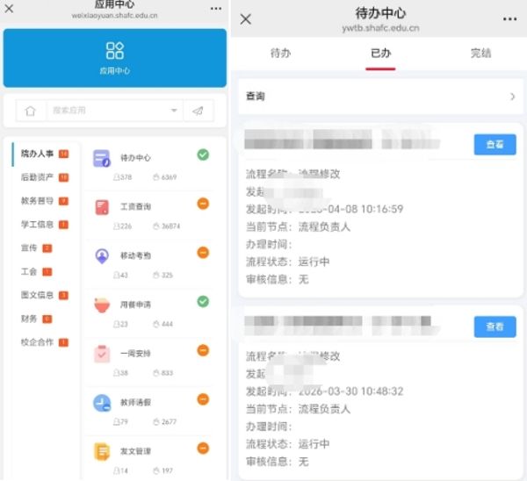Switch to the 待办 tab

click(x=280, y=54)
